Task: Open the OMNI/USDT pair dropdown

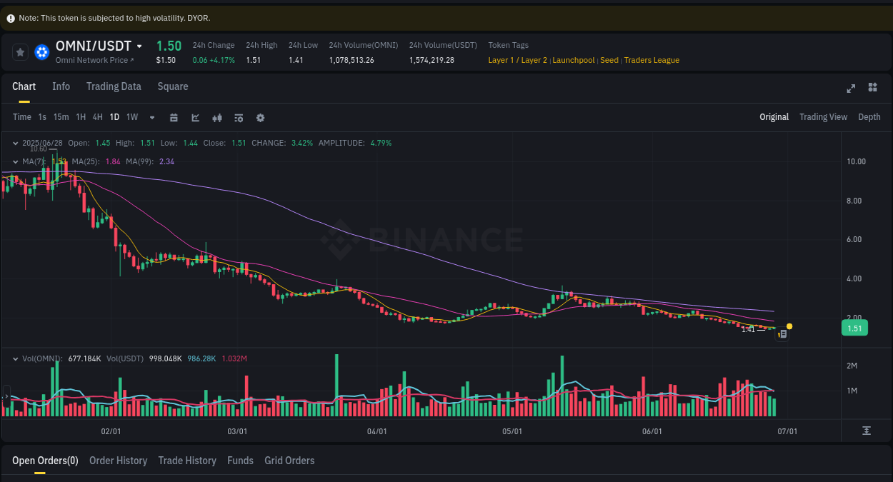Action: (140, 45)
